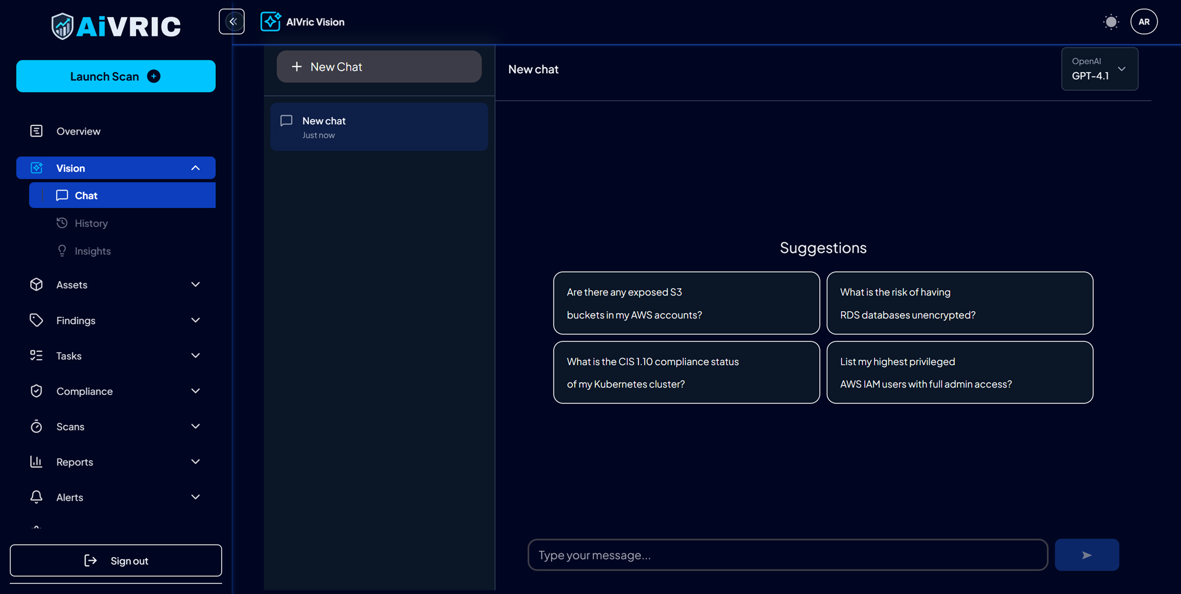The width and height of the screenshot is (1181, 594).
Task: Click the plus icon on Launch Scan
Action: point(154,76)
